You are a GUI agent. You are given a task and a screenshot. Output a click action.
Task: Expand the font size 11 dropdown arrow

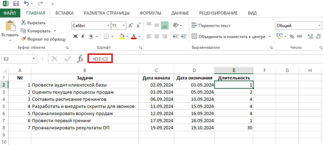[123, 26]
